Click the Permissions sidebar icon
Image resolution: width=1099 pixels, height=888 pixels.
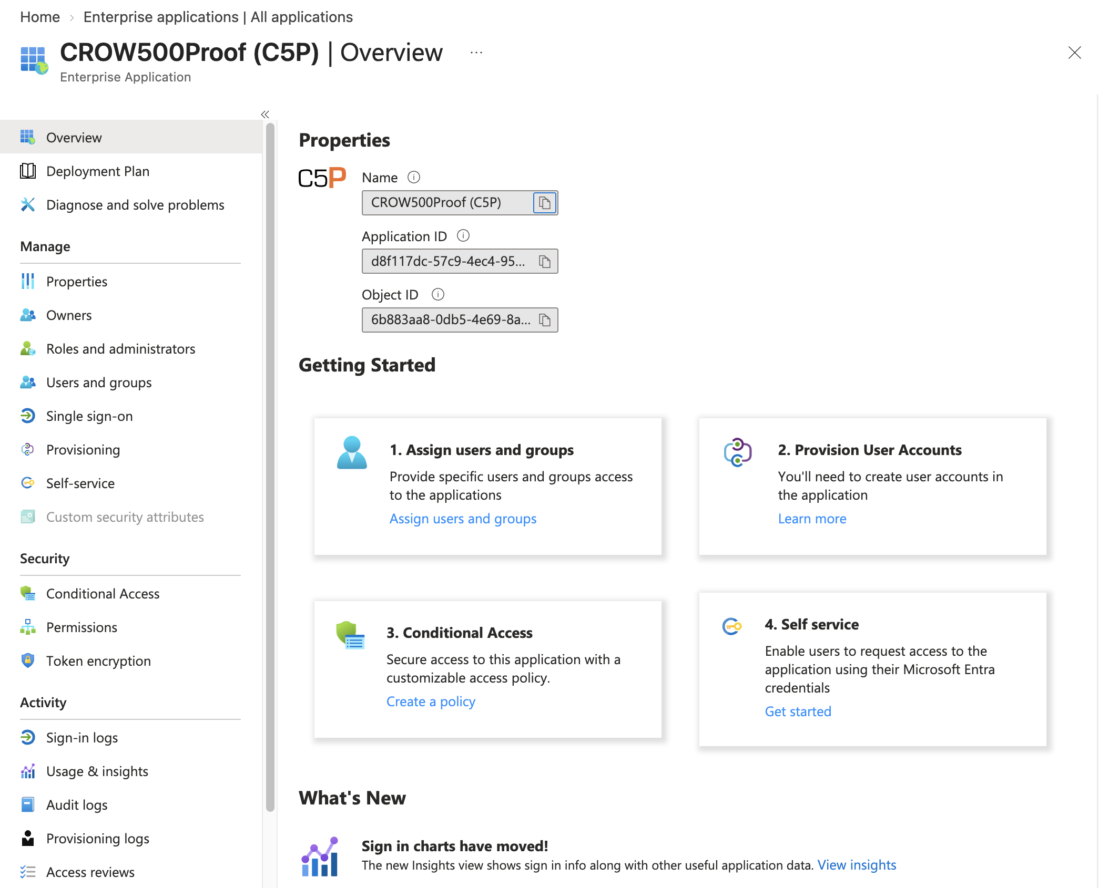pyautogui.click(x=28, y=627)
